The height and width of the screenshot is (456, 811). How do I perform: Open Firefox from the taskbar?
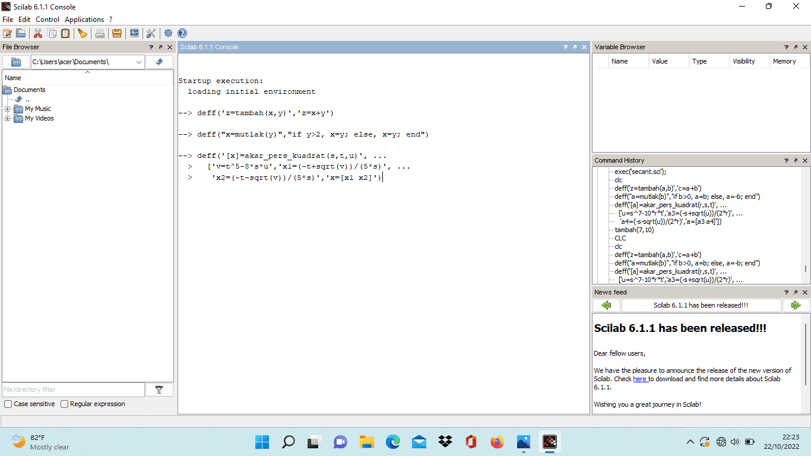pyautogui.click(x=497, y=442)
